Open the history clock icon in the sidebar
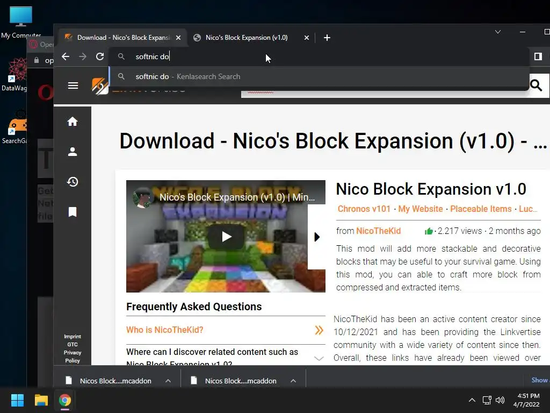 [73, 182]
